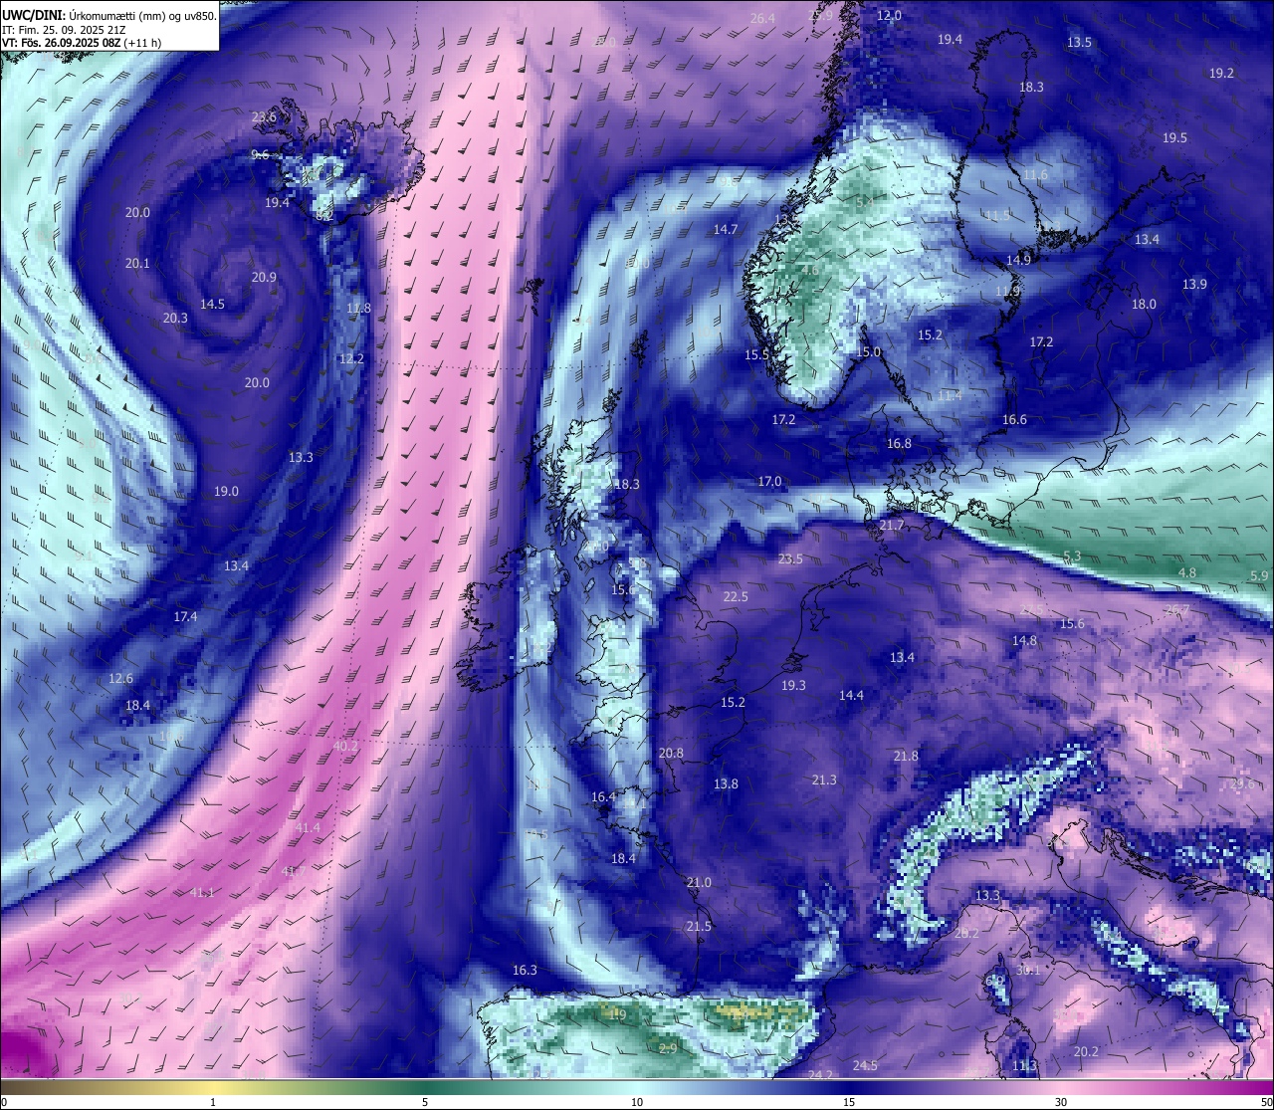Click the 41.4 value in the pink band
The image size is (1274, 1110).
[x=309, y=827]
